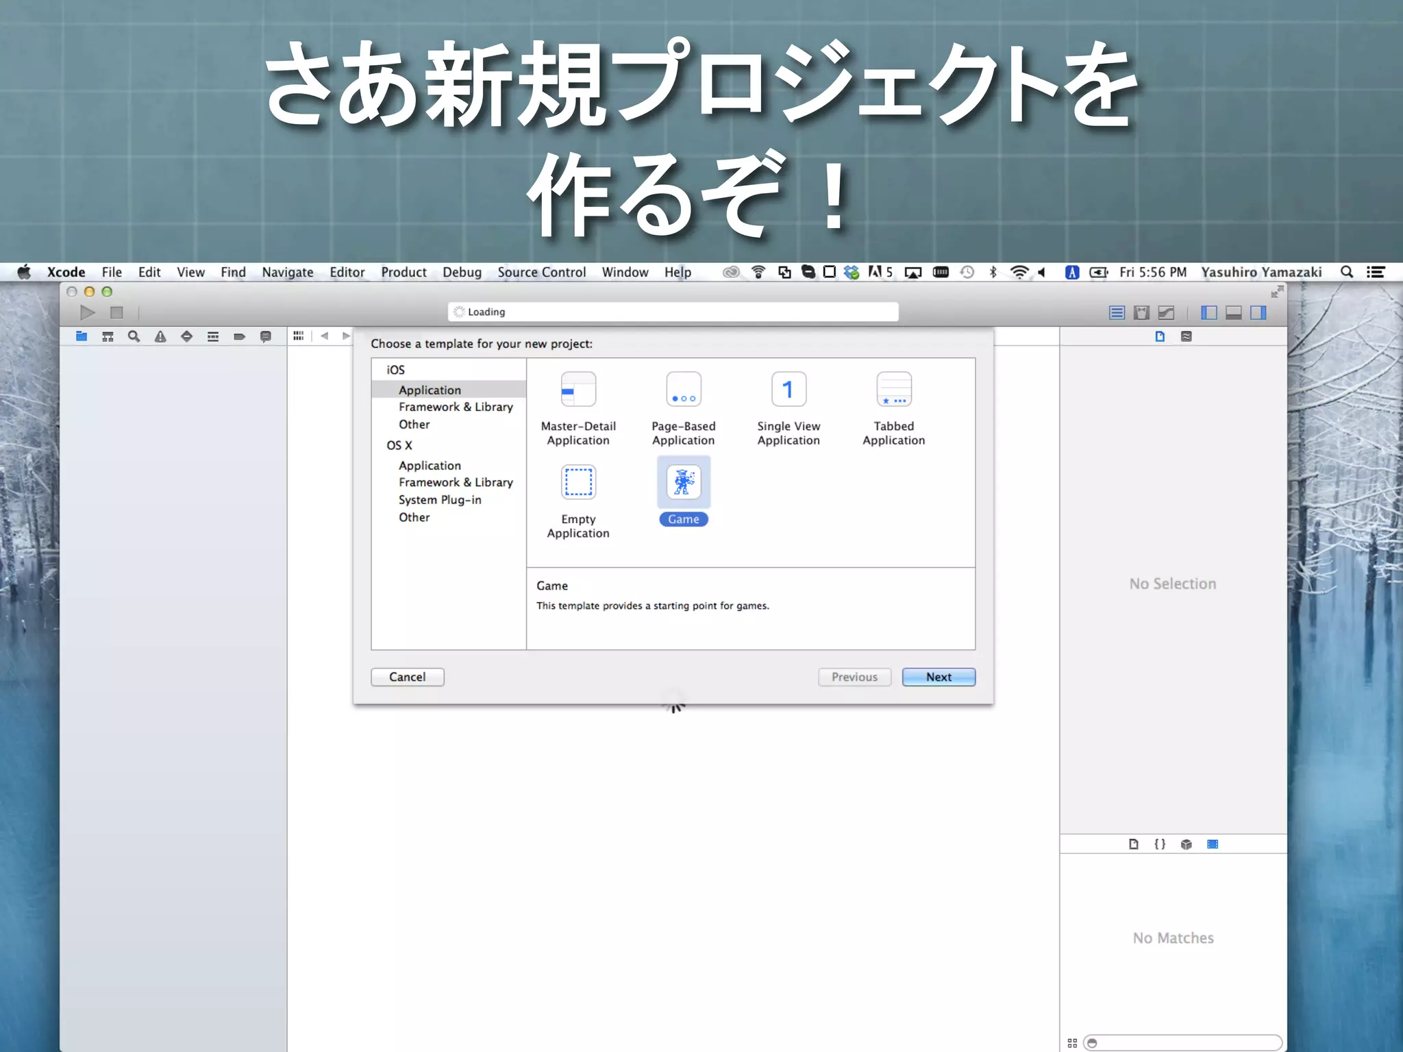Select Empty Application template
This screenshot has height=1052, width=1403.
click(578, 502)
